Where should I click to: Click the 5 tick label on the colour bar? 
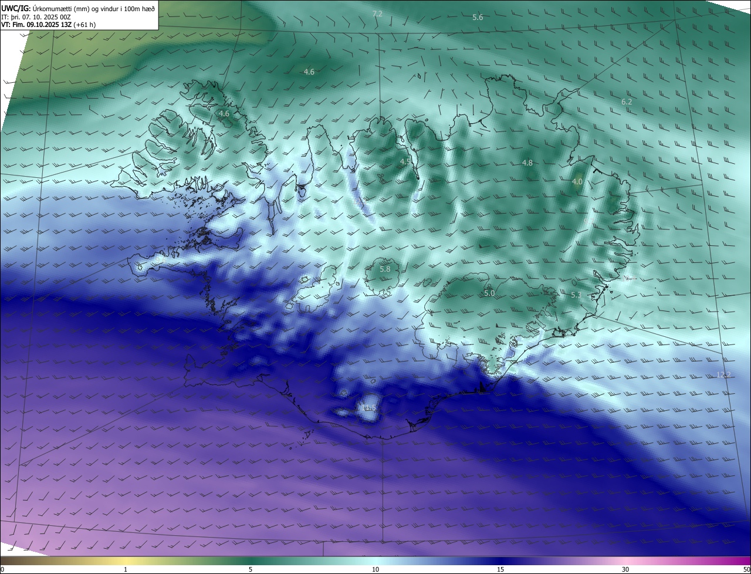[251, 569]
